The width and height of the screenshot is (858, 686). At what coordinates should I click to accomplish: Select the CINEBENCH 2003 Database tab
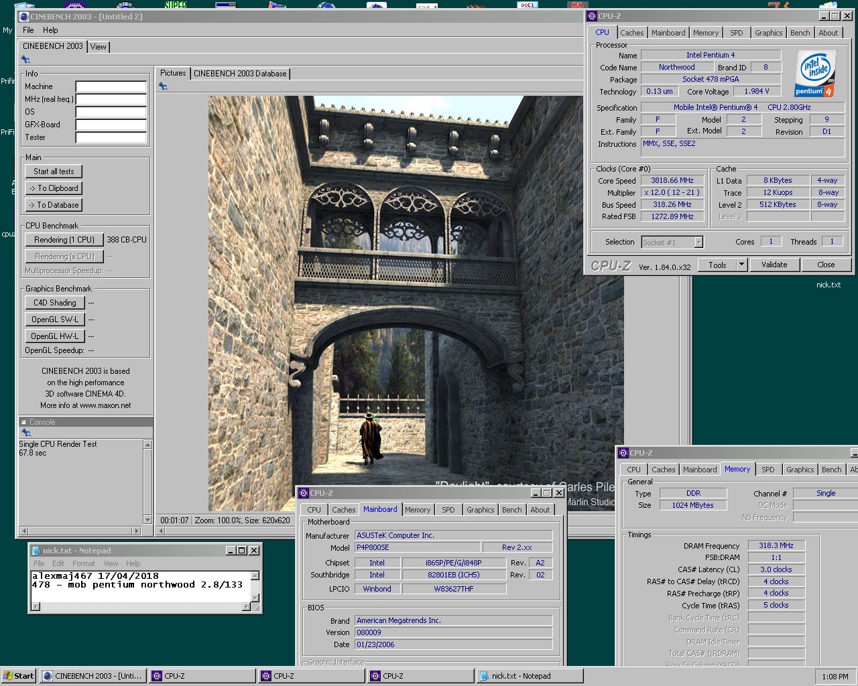(x=240, y=74)
